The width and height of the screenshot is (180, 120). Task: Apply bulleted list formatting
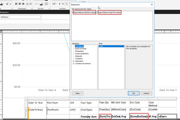pyautogui.click(x=27, y=4)
